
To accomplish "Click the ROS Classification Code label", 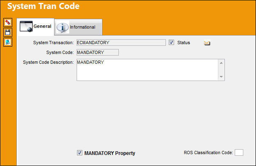I will coord(208,153).
